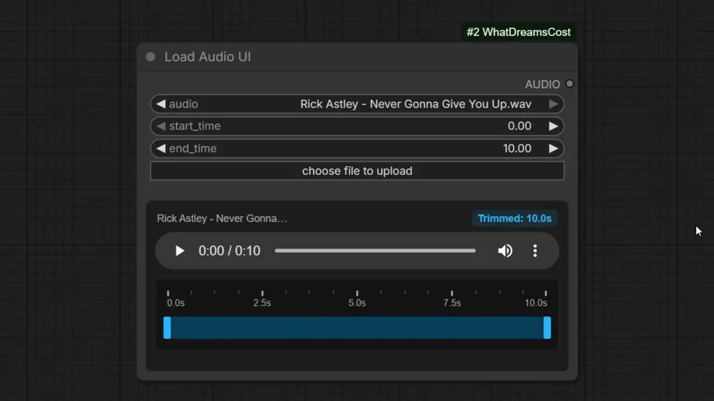Screen dimensions: 714x401
Task: Click choose file to upload button
Action: click(x=357, y=171)
